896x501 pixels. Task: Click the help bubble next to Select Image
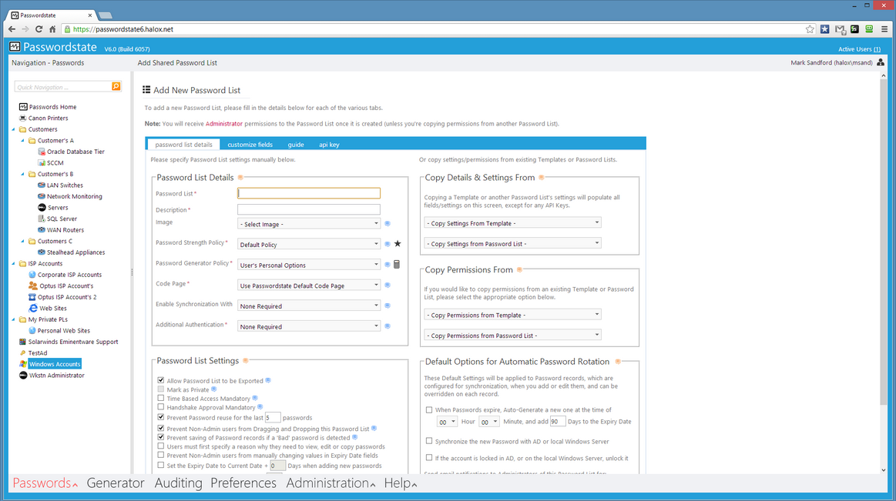tap(388, 224)
